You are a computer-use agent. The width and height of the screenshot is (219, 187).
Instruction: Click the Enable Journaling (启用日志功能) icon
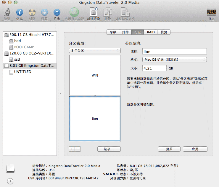(74, 12)
